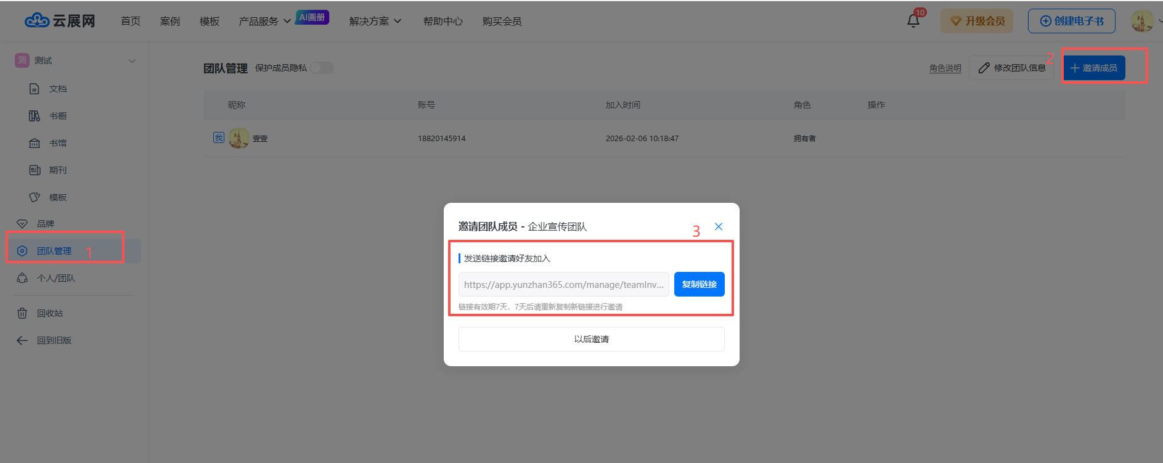Viewport: 1163px width, 463px height.
Task: Go to 帮助中心 in the top menu
Action: [443, 22]
